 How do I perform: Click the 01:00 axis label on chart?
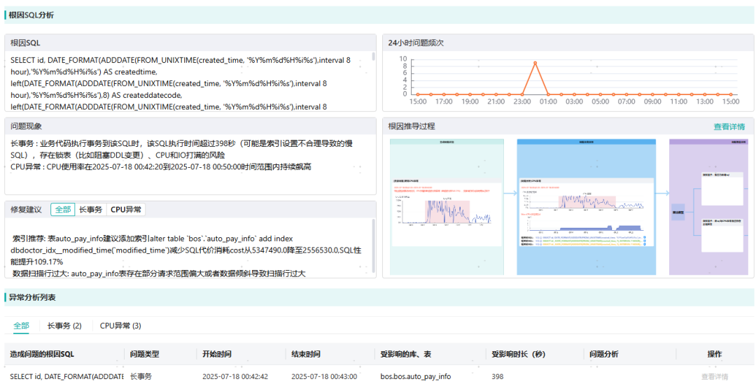548,101
